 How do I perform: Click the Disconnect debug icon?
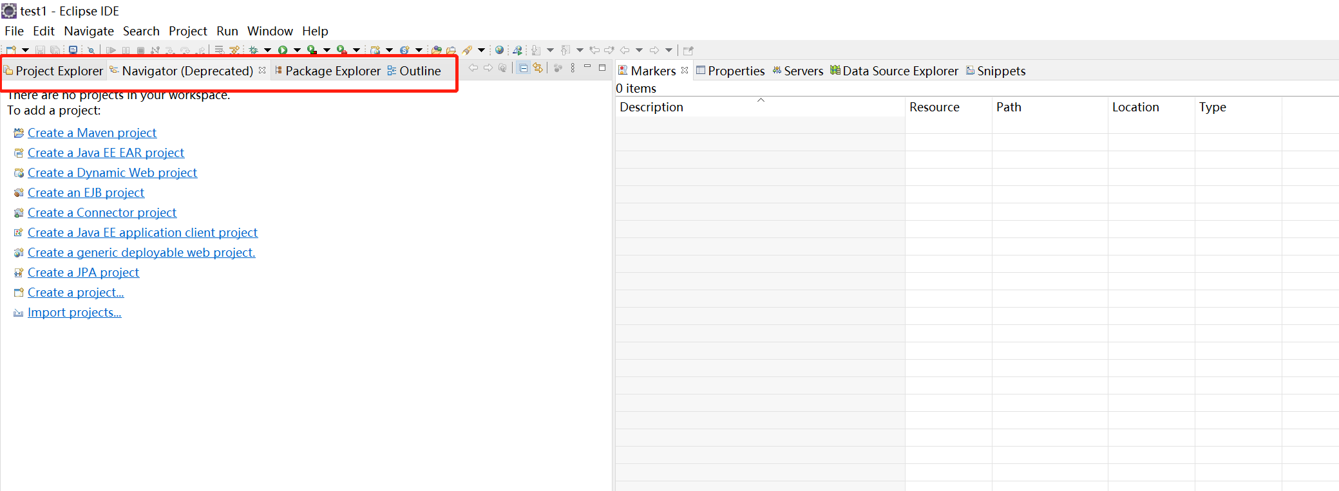(155, 50)
